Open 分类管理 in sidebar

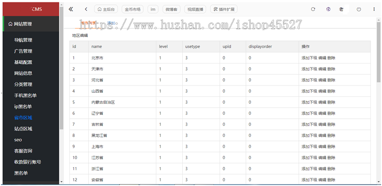23,85
